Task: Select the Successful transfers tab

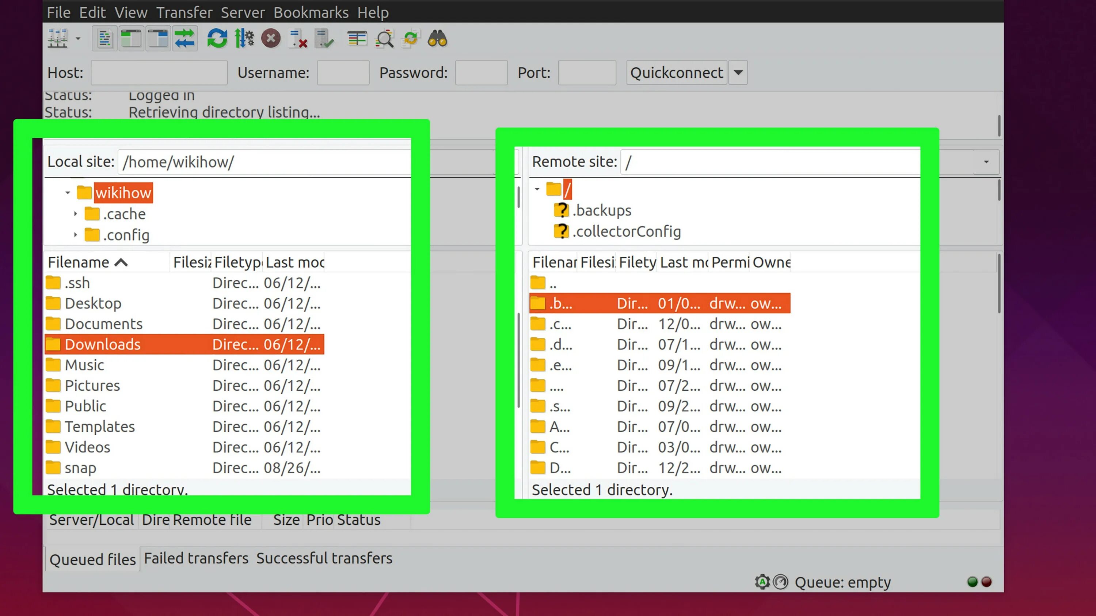Action: pyautogui.click(x=324, y=558)
